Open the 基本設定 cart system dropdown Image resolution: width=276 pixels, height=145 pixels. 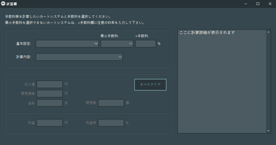[x=68, y=44]
